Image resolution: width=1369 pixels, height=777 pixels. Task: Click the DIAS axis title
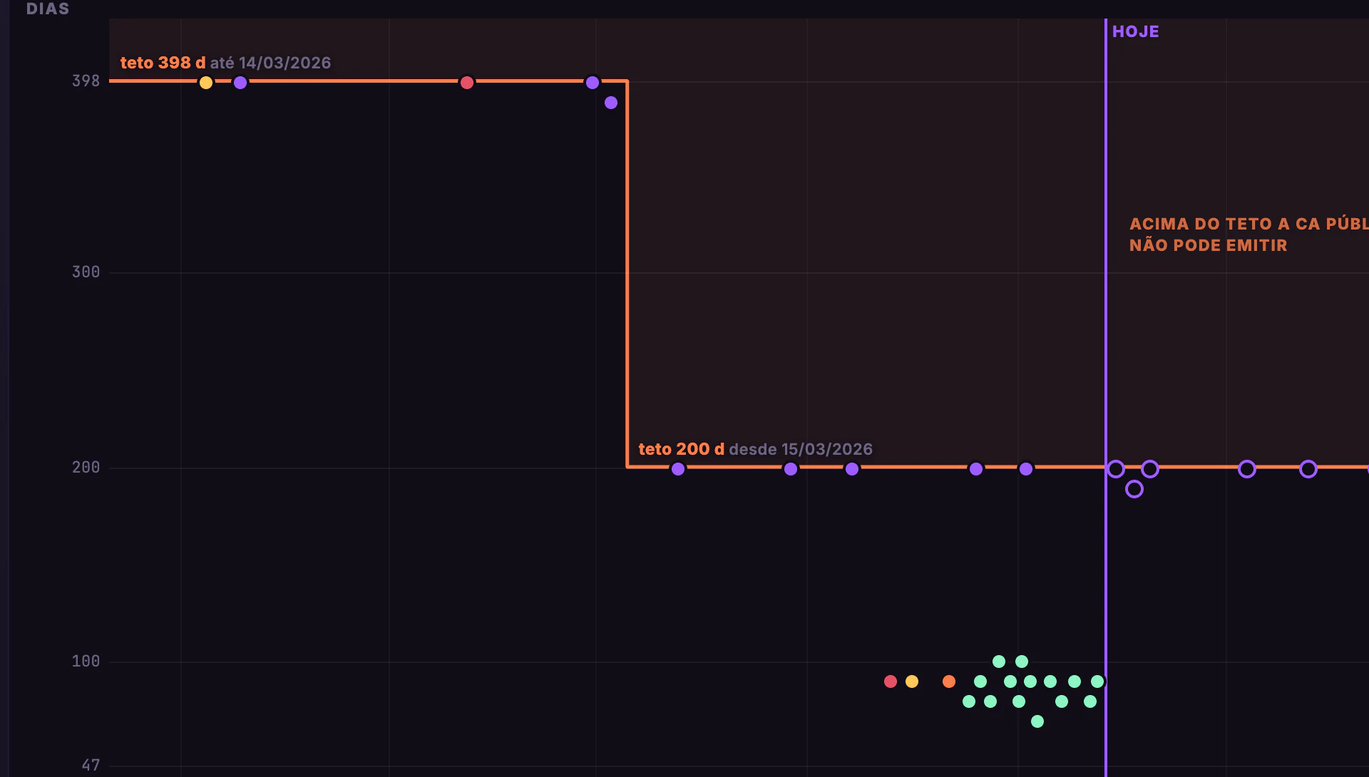(x=48, y=9)
